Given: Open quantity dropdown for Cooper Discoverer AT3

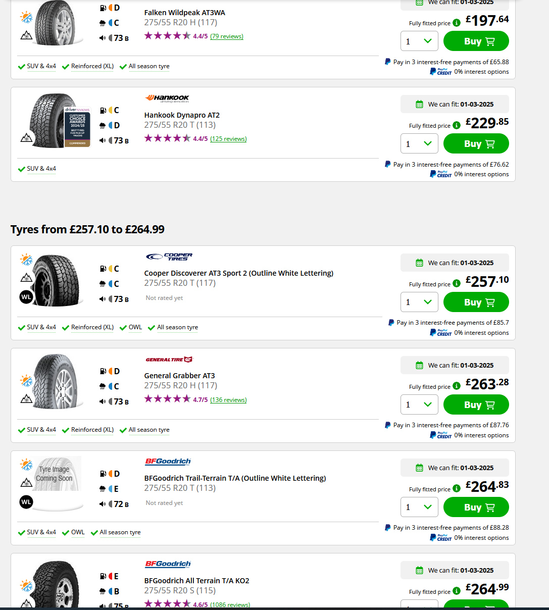Looking at the screenshot, I should pyautogui.click(x=419, y=302).
